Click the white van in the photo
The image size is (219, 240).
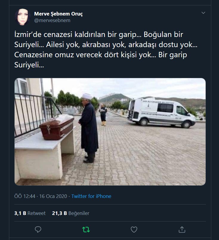(161, 112)
